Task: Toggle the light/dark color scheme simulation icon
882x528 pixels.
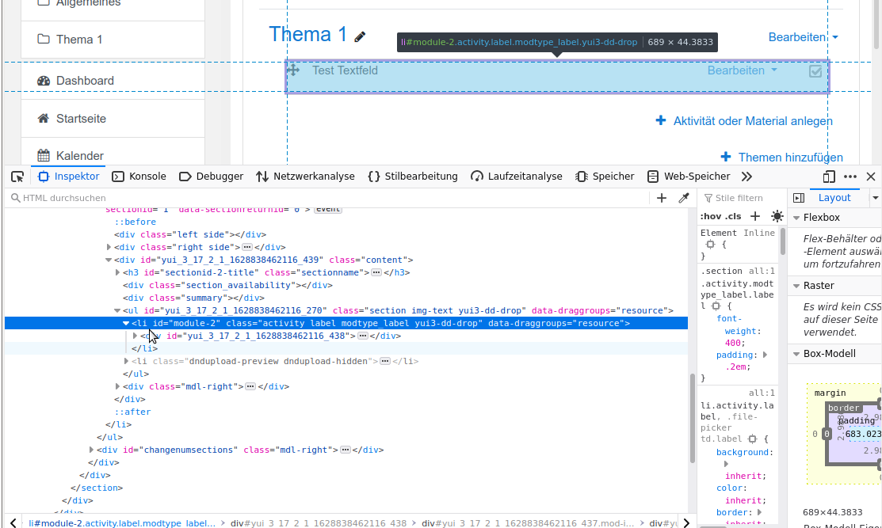Action: pyautogui.click(x=777, y=216)
